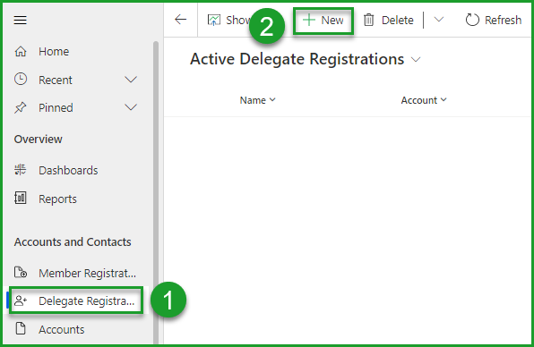Click the green plus icon for New
Viewport: 534px width, 347px height.
coord(309,20)
